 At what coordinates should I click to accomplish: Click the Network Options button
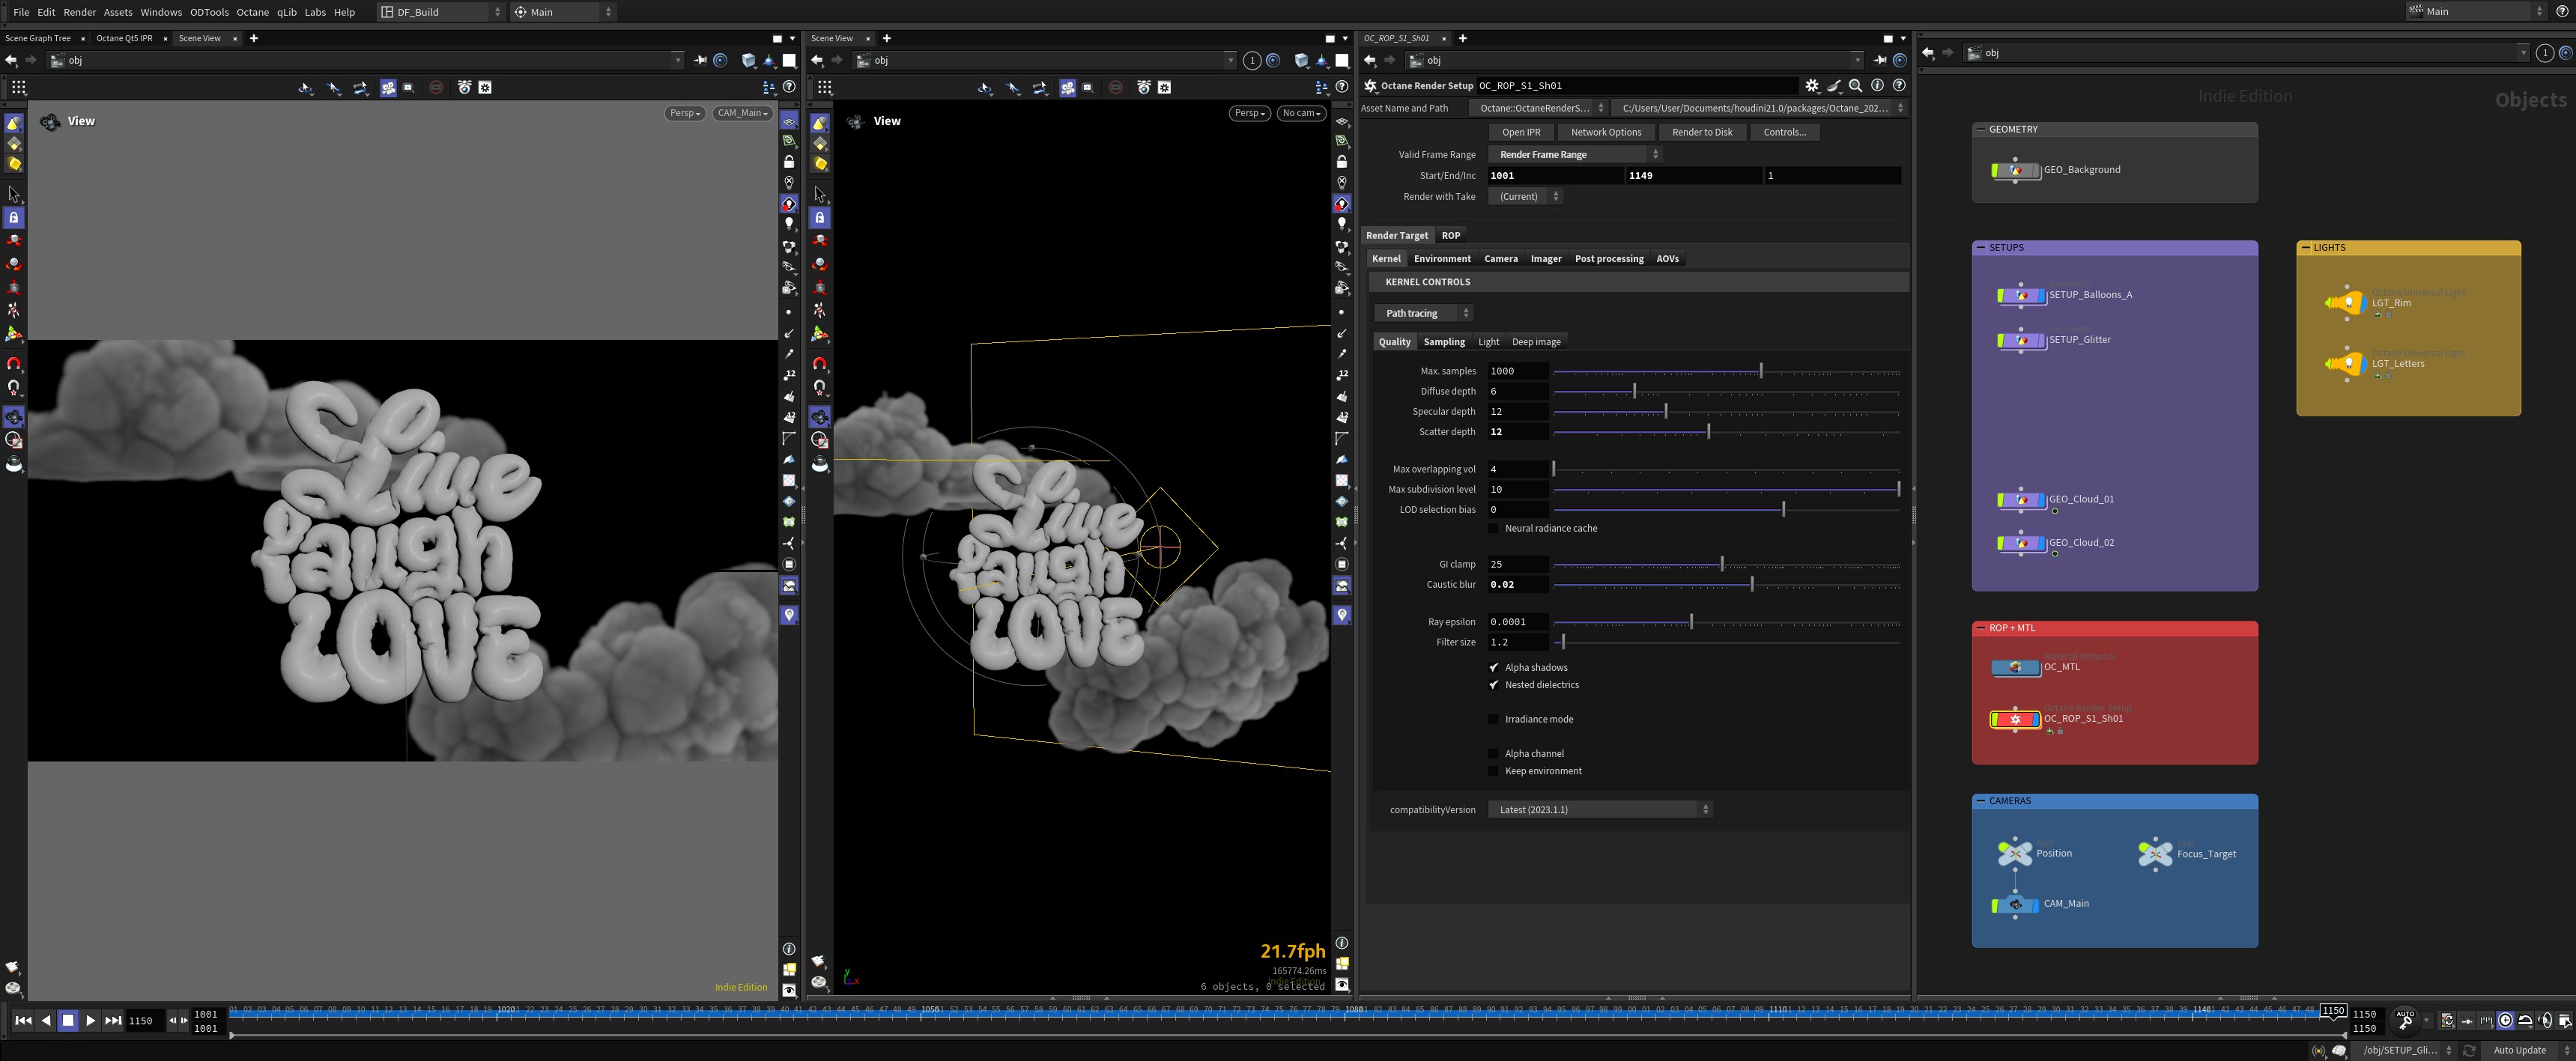point(1606,132)
